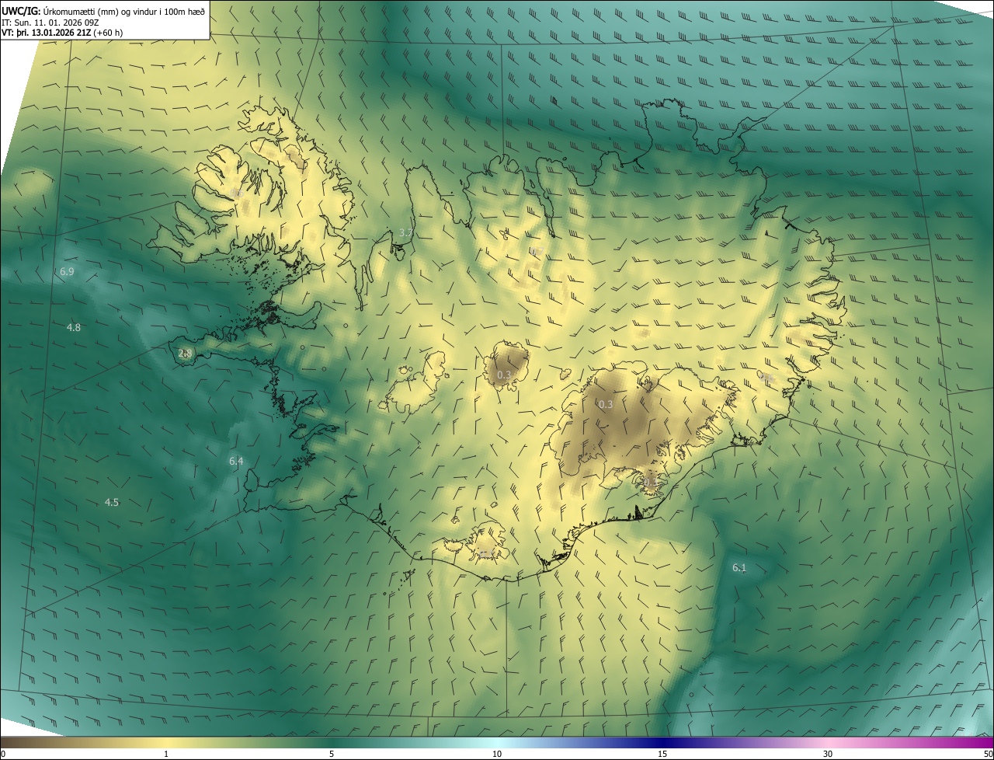The image size is (994, 760).
Task: Click the 2.8 value on Snæfellsnes tip
Action: tap(186, 354)
